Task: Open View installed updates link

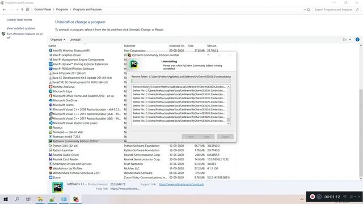Action: coord(21,28)
